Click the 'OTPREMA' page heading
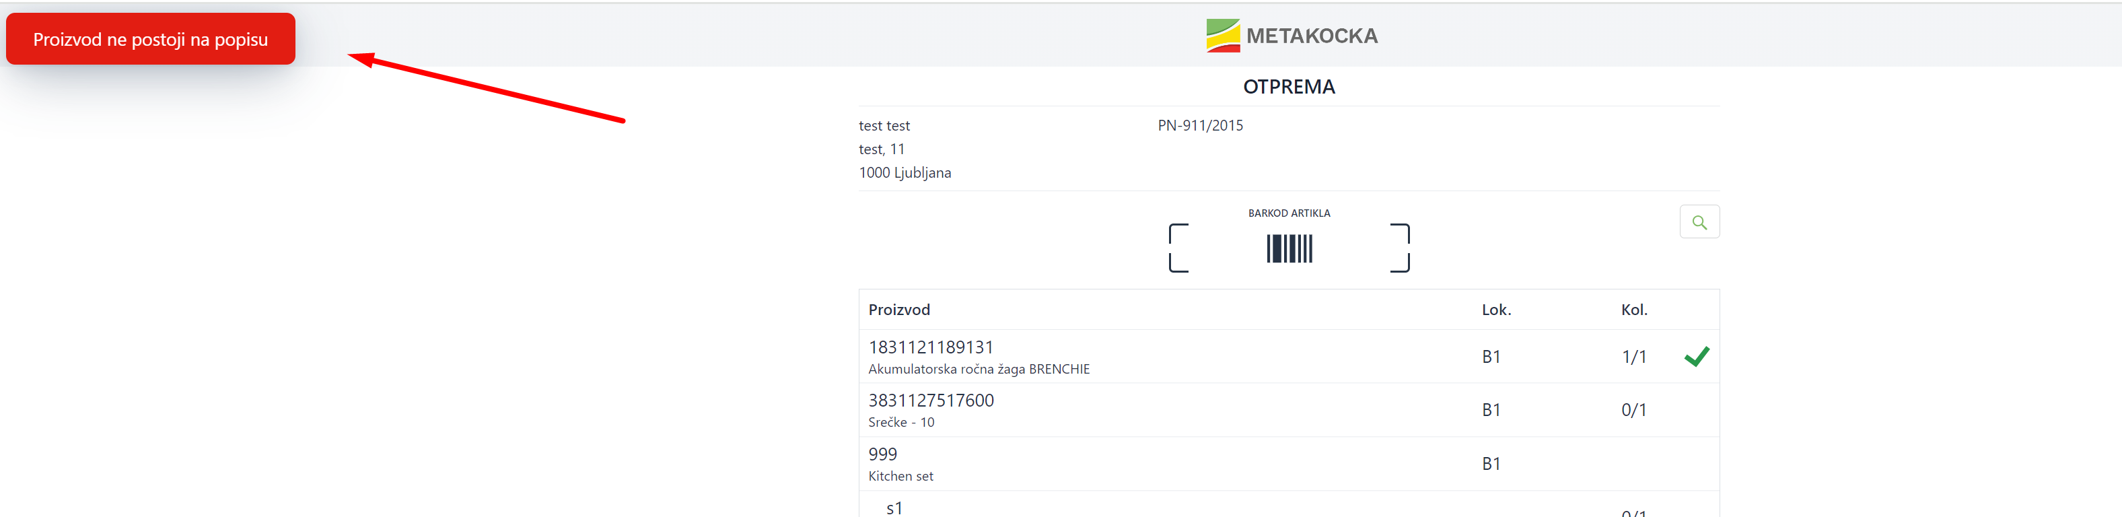This screenshot has width=2122, height=517. click(1288, 87)
